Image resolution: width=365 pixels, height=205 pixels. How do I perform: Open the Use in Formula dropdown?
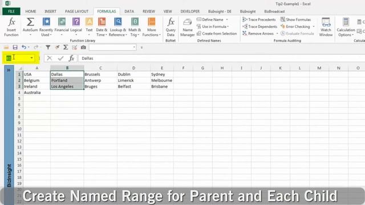228,27
